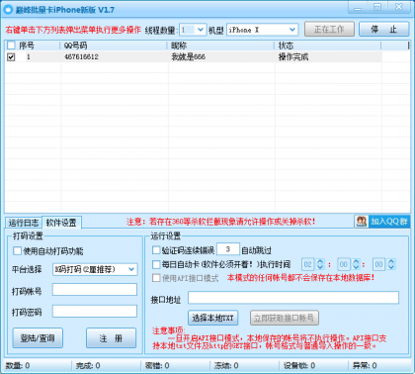Check the select-all checkbox in list header
Viewport: 415px width, 374px height.
coord(11,46)
